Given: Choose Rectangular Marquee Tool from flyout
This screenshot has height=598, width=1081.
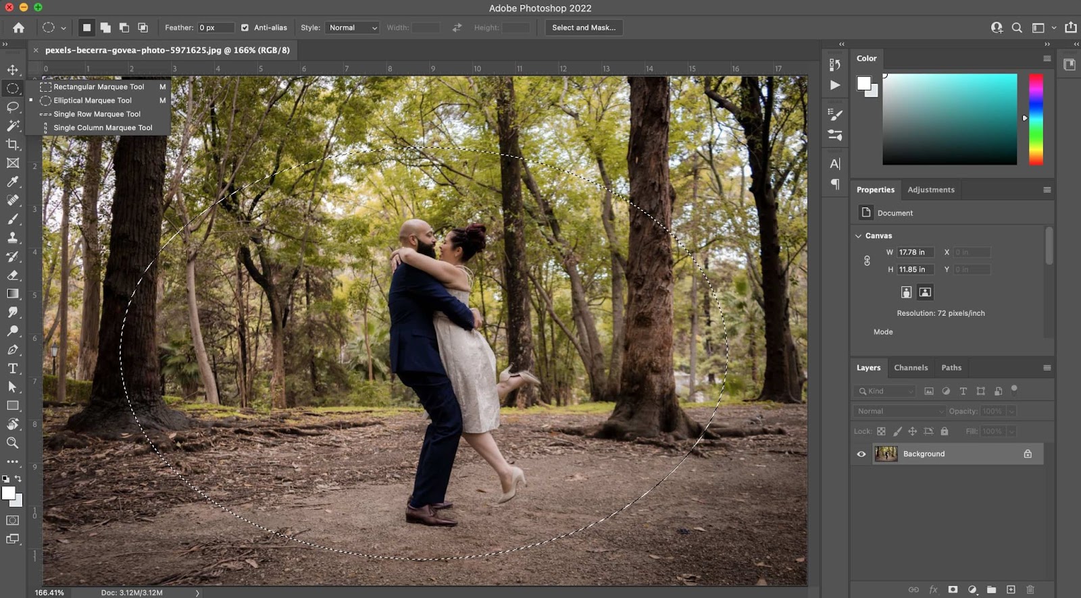Looking at the screenshot, I should coord(99,87).
